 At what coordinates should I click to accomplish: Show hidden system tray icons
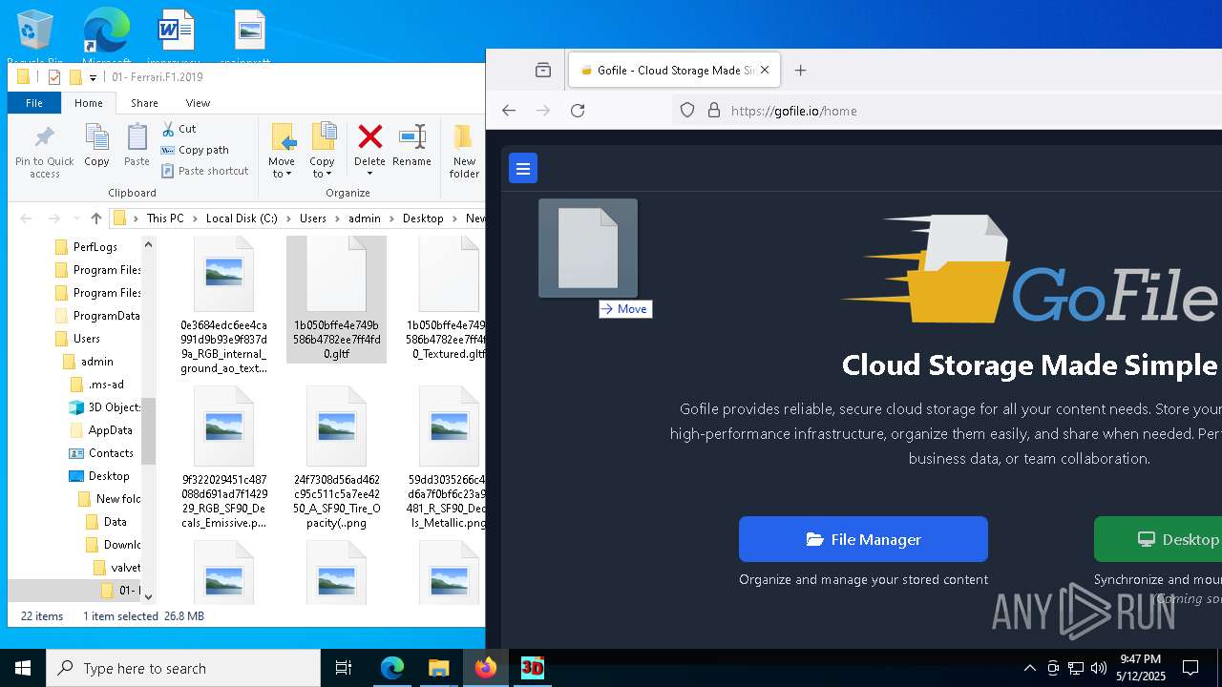pos(1029,668)
